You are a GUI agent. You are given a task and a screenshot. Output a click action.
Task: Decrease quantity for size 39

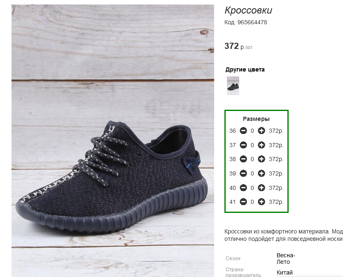pos(243,173)
